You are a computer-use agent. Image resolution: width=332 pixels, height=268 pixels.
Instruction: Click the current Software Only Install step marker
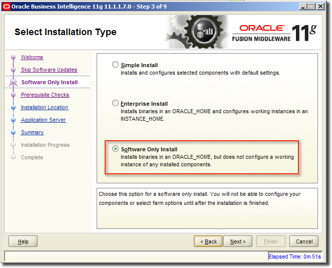pos(14,82)
